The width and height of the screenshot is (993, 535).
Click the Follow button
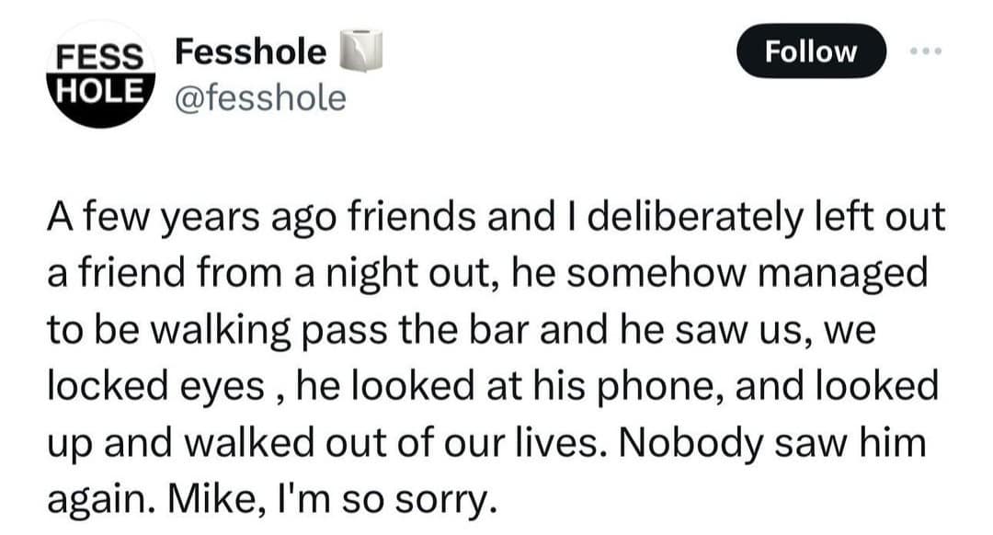811,51
